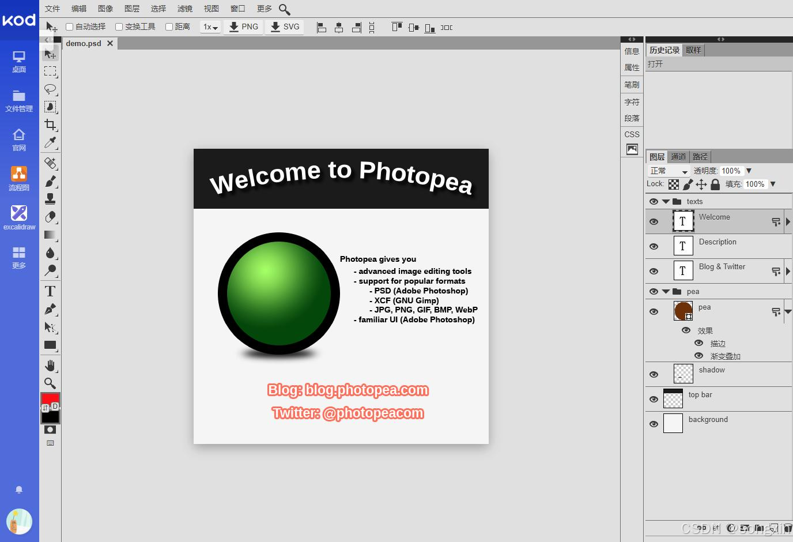Open the Filter (滤镜) menu
Viewport: 793px width, 542px height.
pyautogui.click(x=185, y=9)
